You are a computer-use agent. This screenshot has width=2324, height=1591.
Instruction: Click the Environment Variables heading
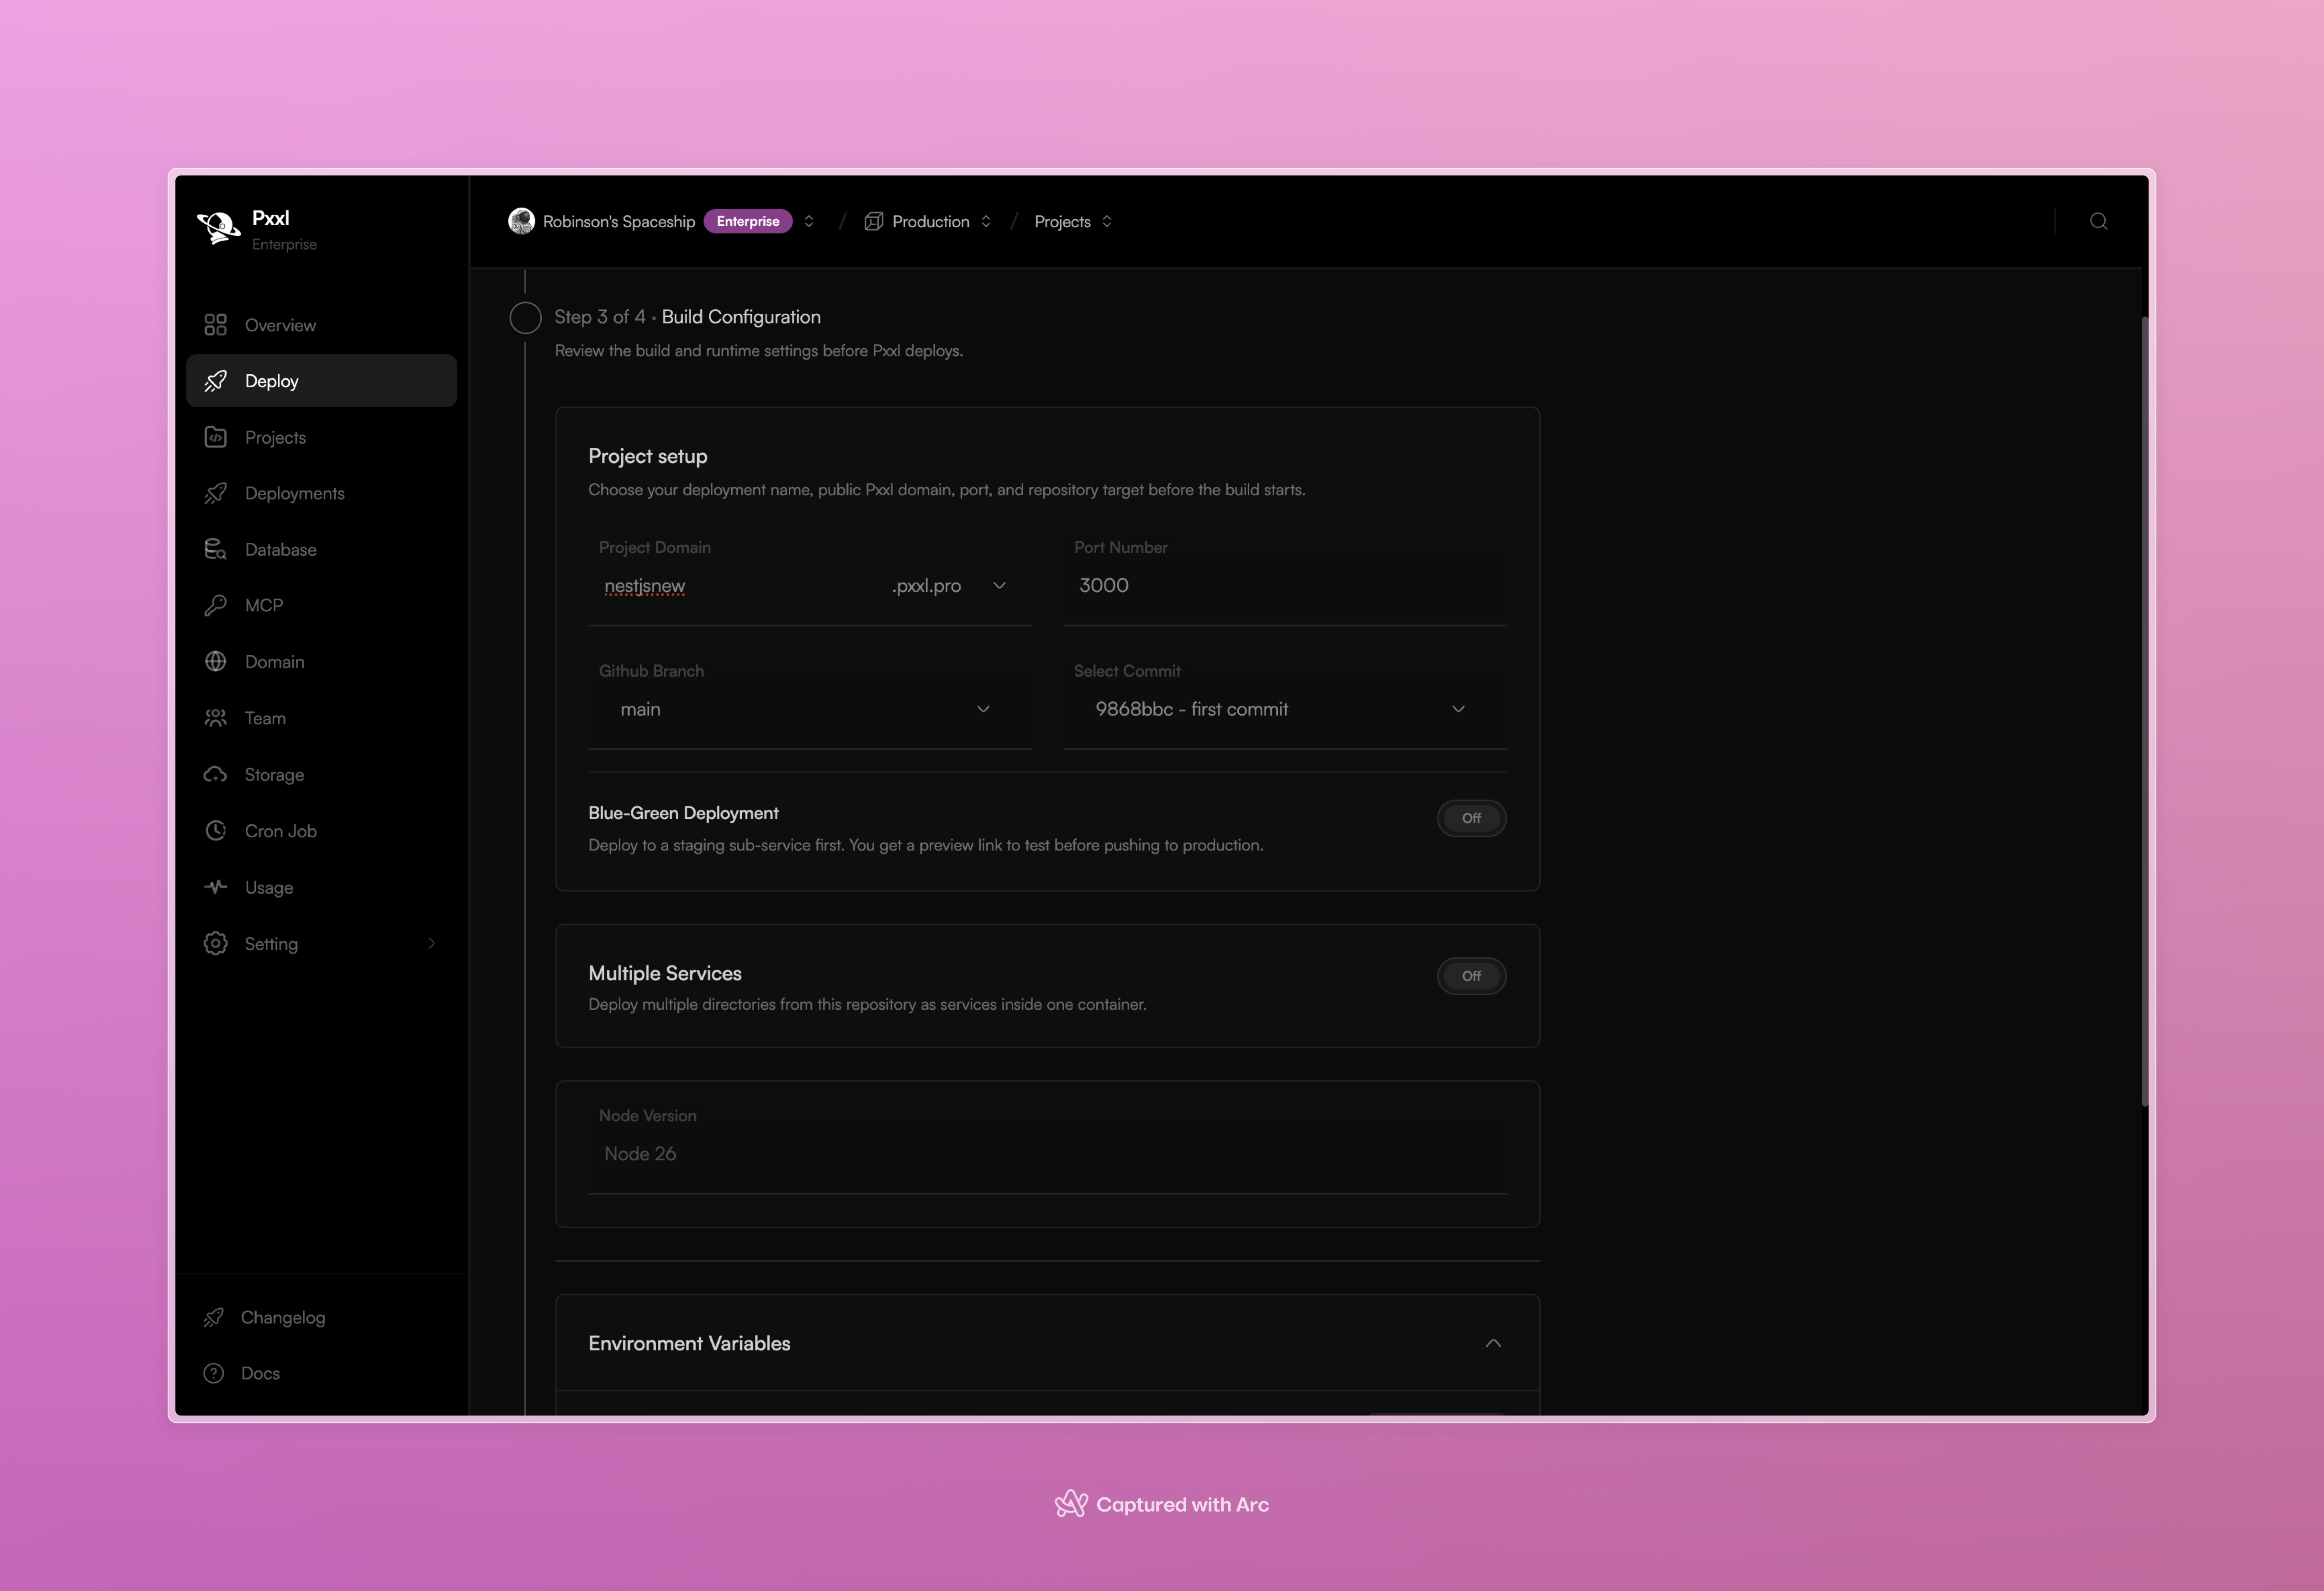(689, 1344)
